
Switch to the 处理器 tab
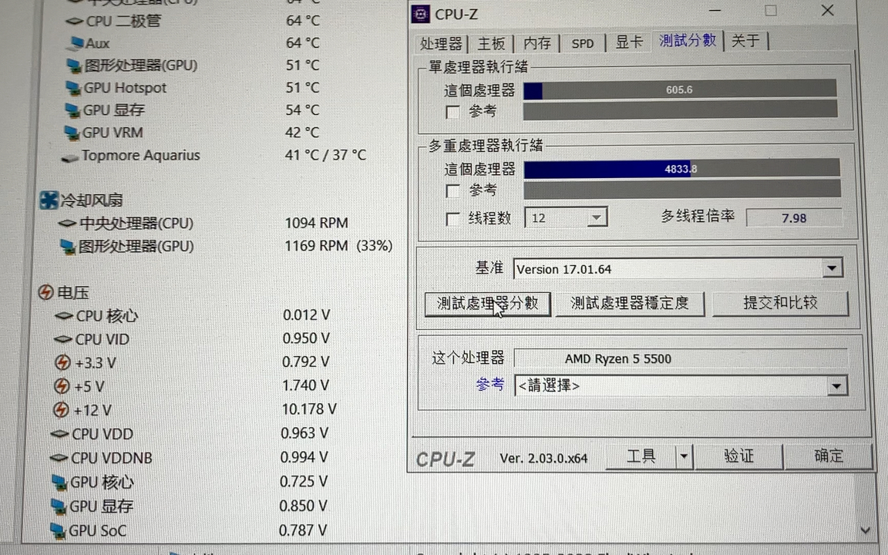(x=440, y=43)
